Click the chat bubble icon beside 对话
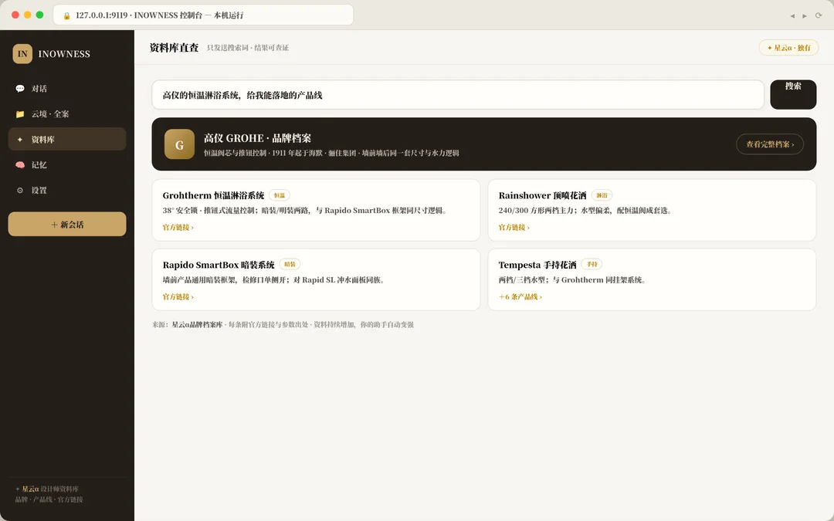 19,89
